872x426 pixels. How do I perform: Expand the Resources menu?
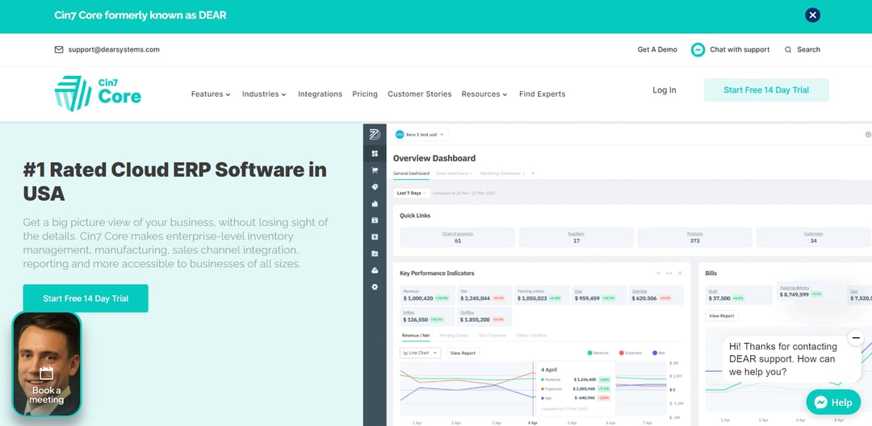tap(484, 94)
